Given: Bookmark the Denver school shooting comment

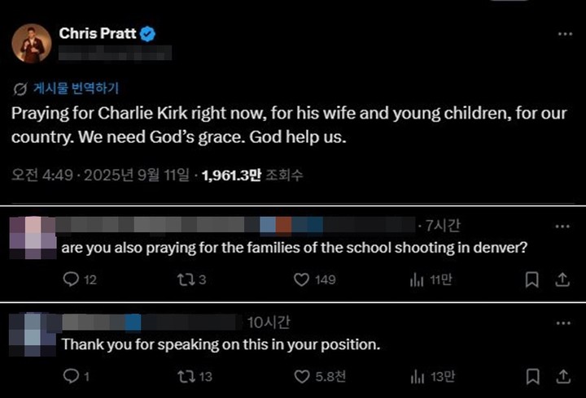Looking at the screenshot, I should pyautogui.click(x=531, y=279).
